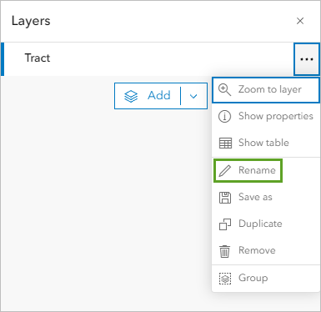Click the stacked layers icon in Add button
This screenshot has width=321, height=312.
[x=131, y=96]
